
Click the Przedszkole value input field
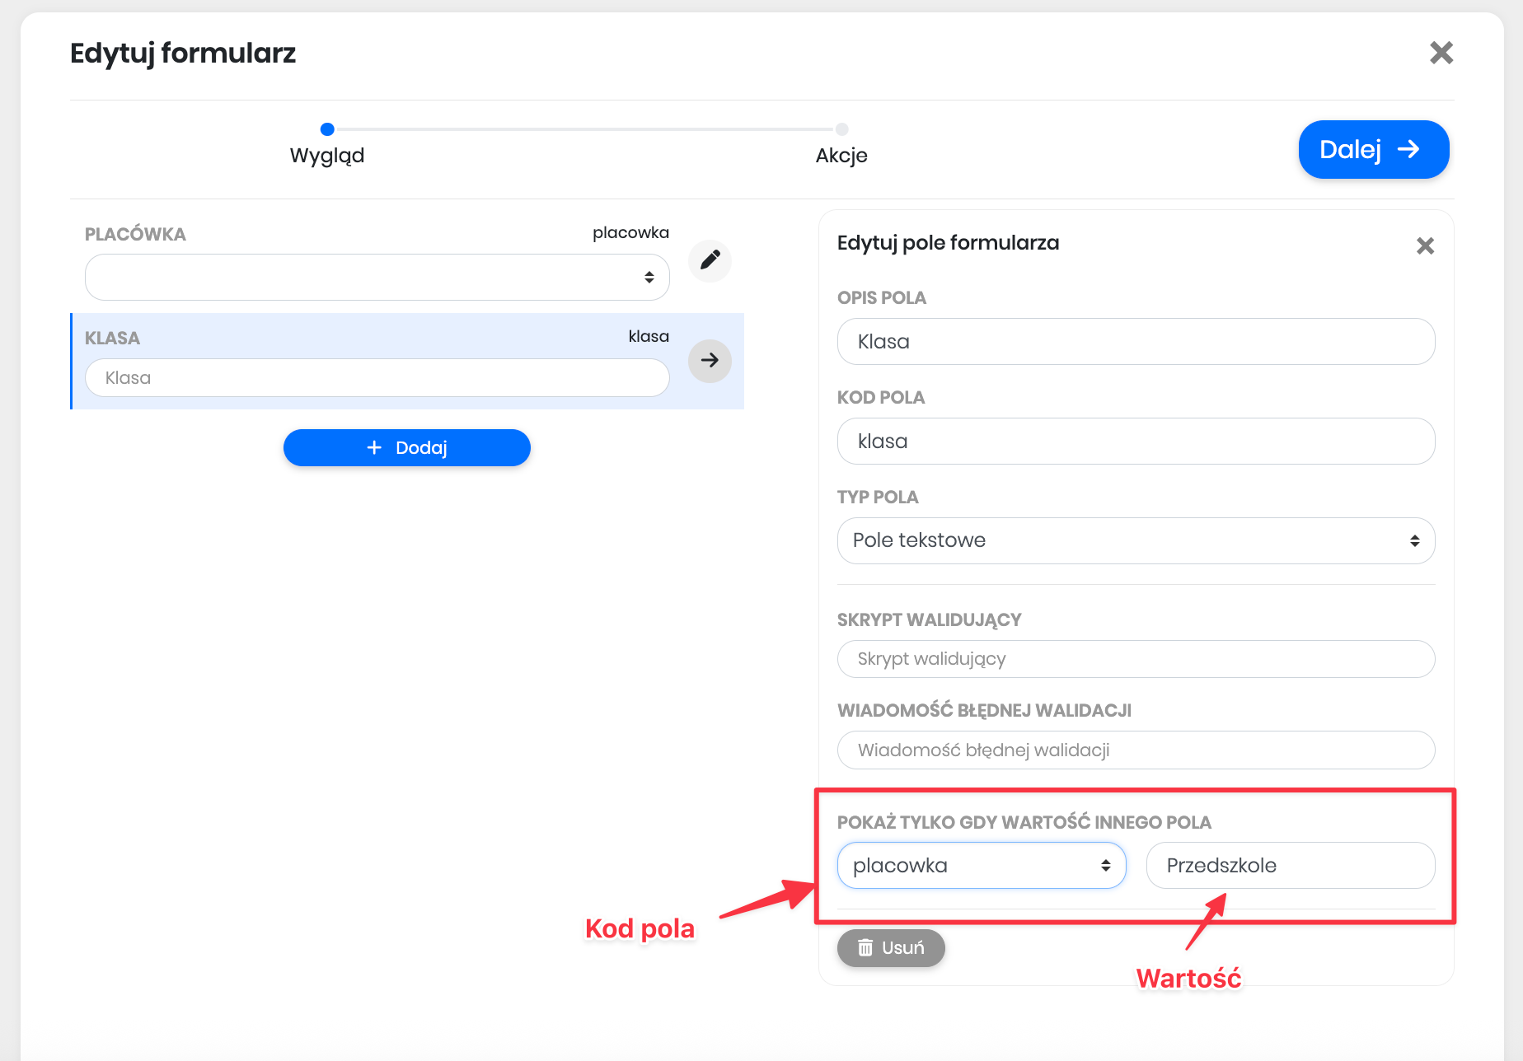[x=1290, y=865]
